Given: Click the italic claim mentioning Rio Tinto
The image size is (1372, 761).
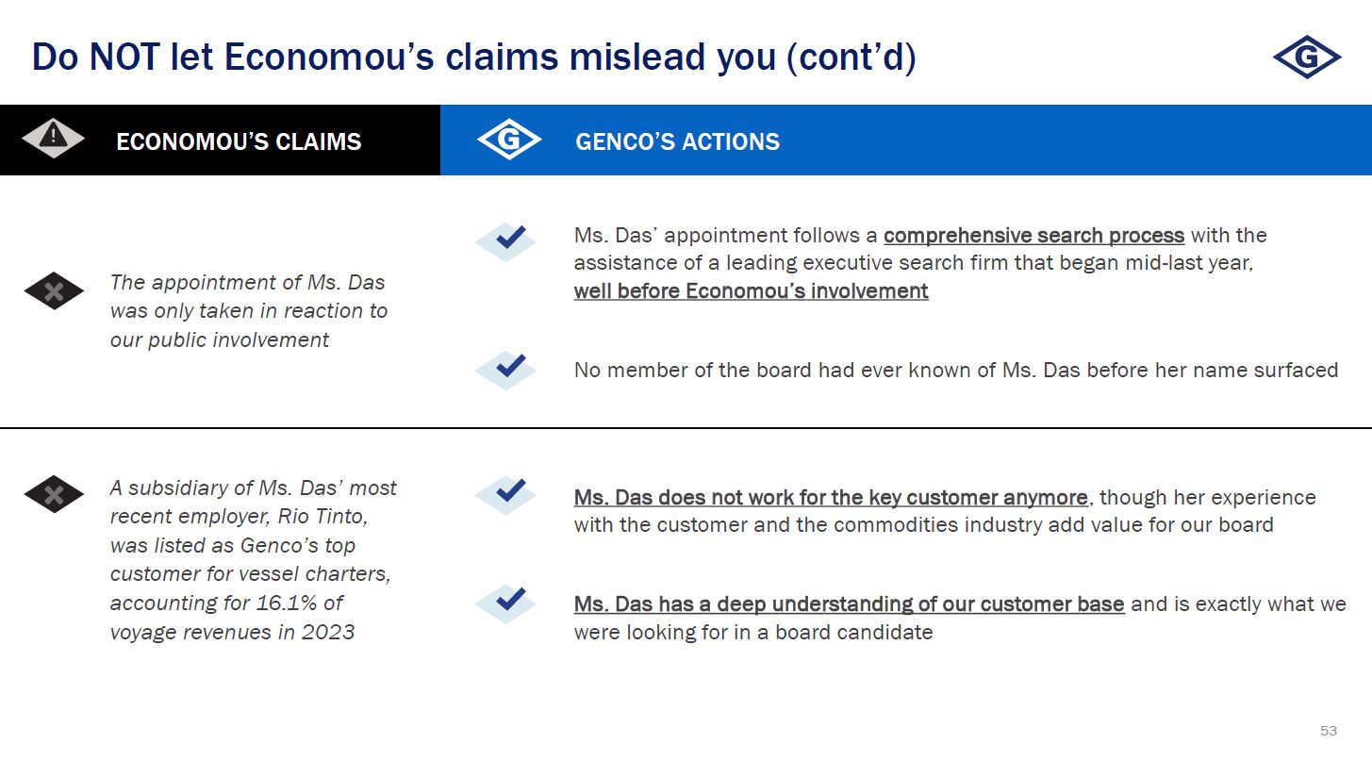Looking at the screenshot, I should (253, 559).
